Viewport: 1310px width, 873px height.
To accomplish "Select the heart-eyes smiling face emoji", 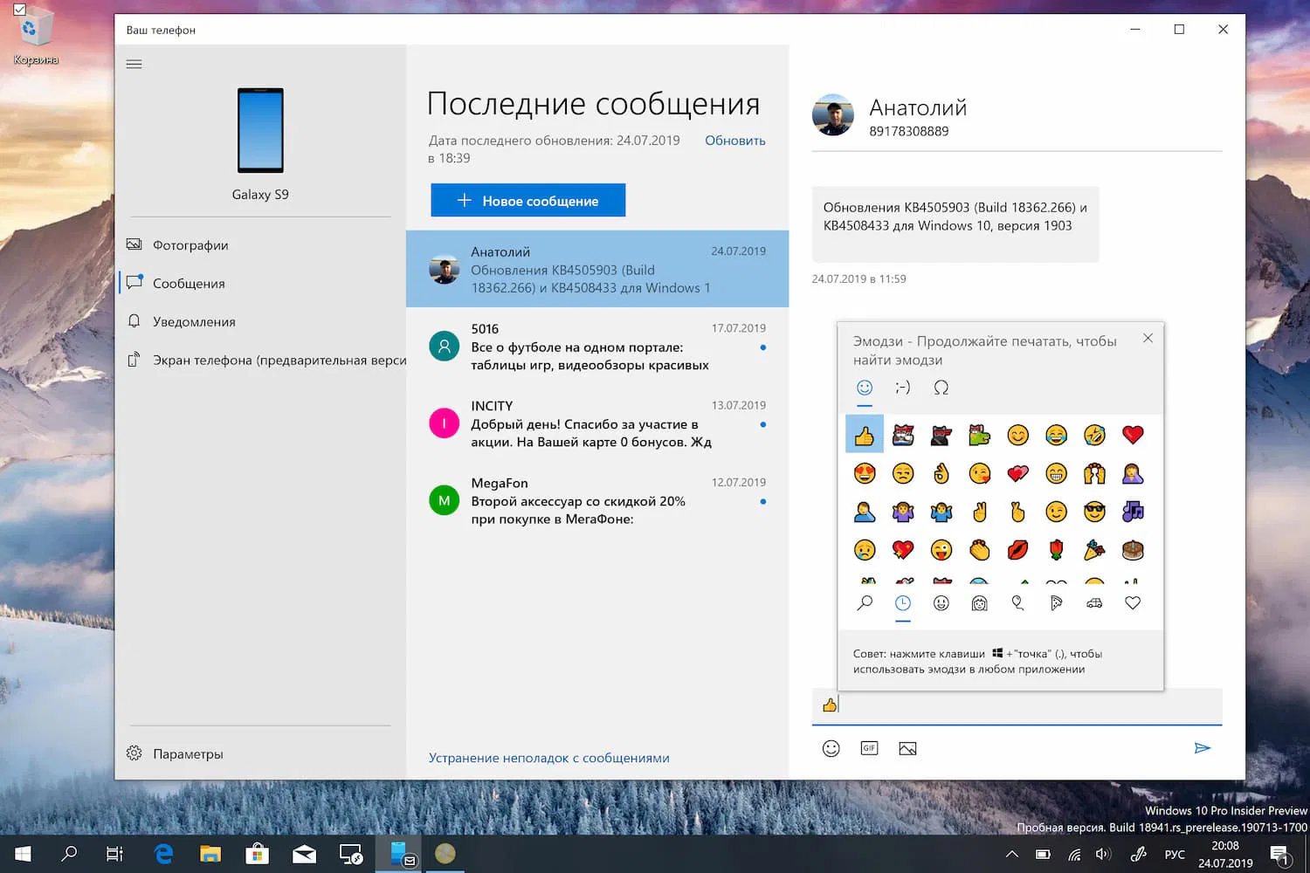I will click(865, 473).
